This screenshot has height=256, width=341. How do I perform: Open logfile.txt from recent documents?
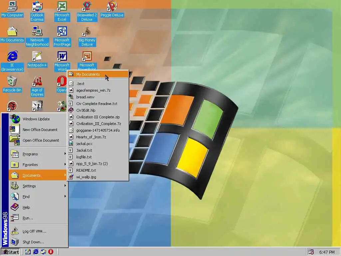tap(98, 157)
